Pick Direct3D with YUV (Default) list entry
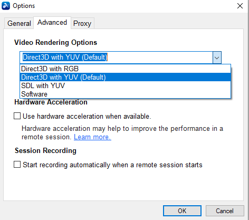The image size is (249, 220). pyautogui.click(x=125, y=77)
